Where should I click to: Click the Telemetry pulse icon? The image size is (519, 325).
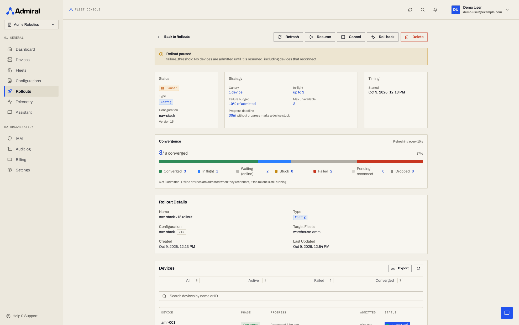pos(10,102)
